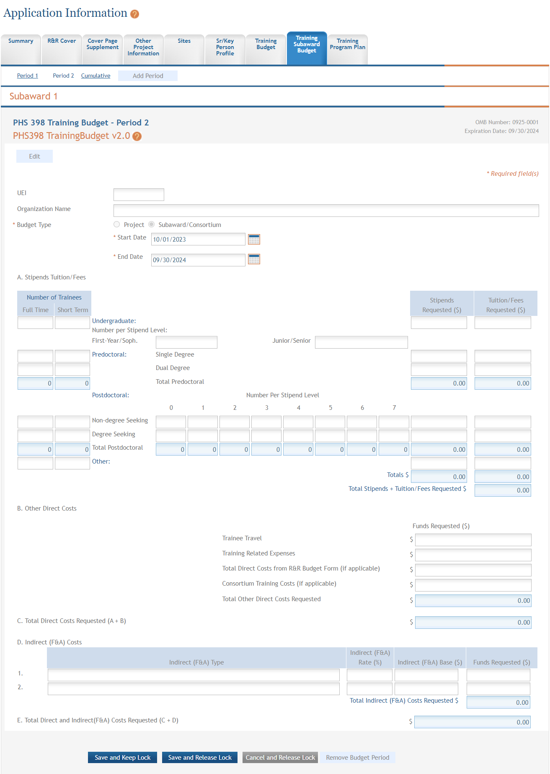Go to the Sr/Key Person Profile tab
Screen dimensions: 550x774
click(x=225, y=47)
